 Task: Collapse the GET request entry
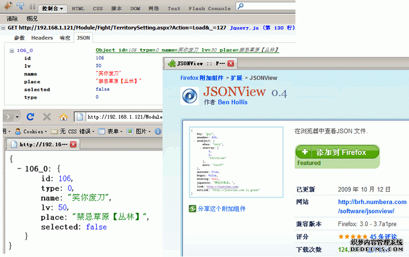click(x=4, y=27)
